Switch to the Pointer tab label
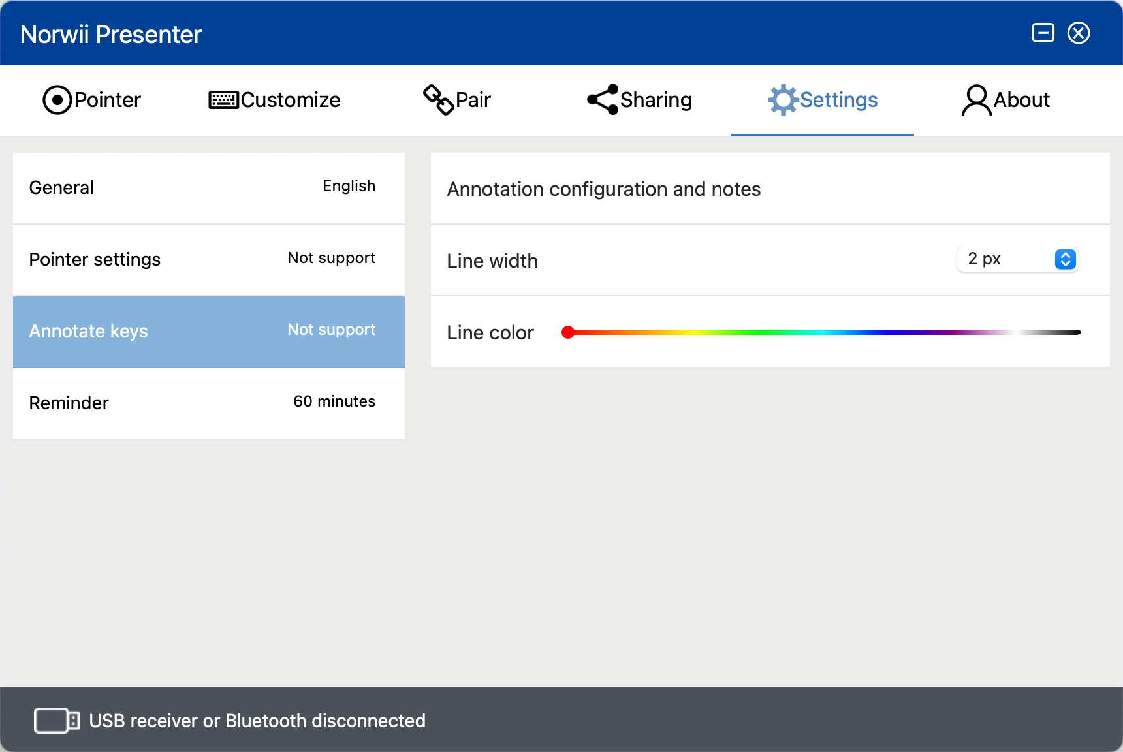The width and height of the screenshot is (1123, 752). [108, 100]
